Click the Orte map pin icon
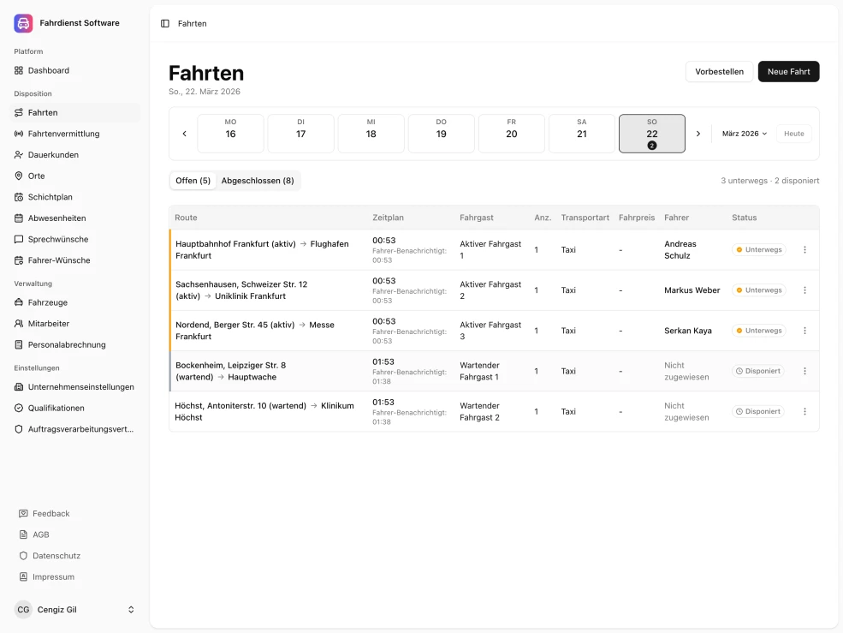 coord(17,176)
